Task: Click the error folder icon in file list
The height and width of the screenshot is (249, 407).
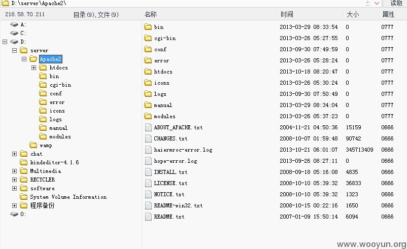Action: [148, 60]
